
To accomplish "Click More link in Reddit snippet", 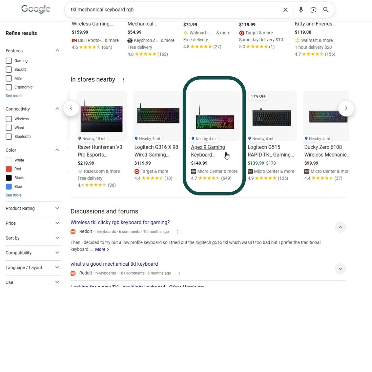I will click(102, 249).
